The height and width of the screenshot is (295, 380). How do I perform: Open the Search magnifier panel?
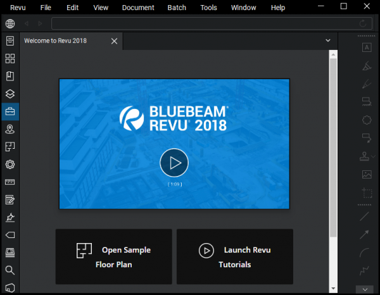[x=9, y=270]
